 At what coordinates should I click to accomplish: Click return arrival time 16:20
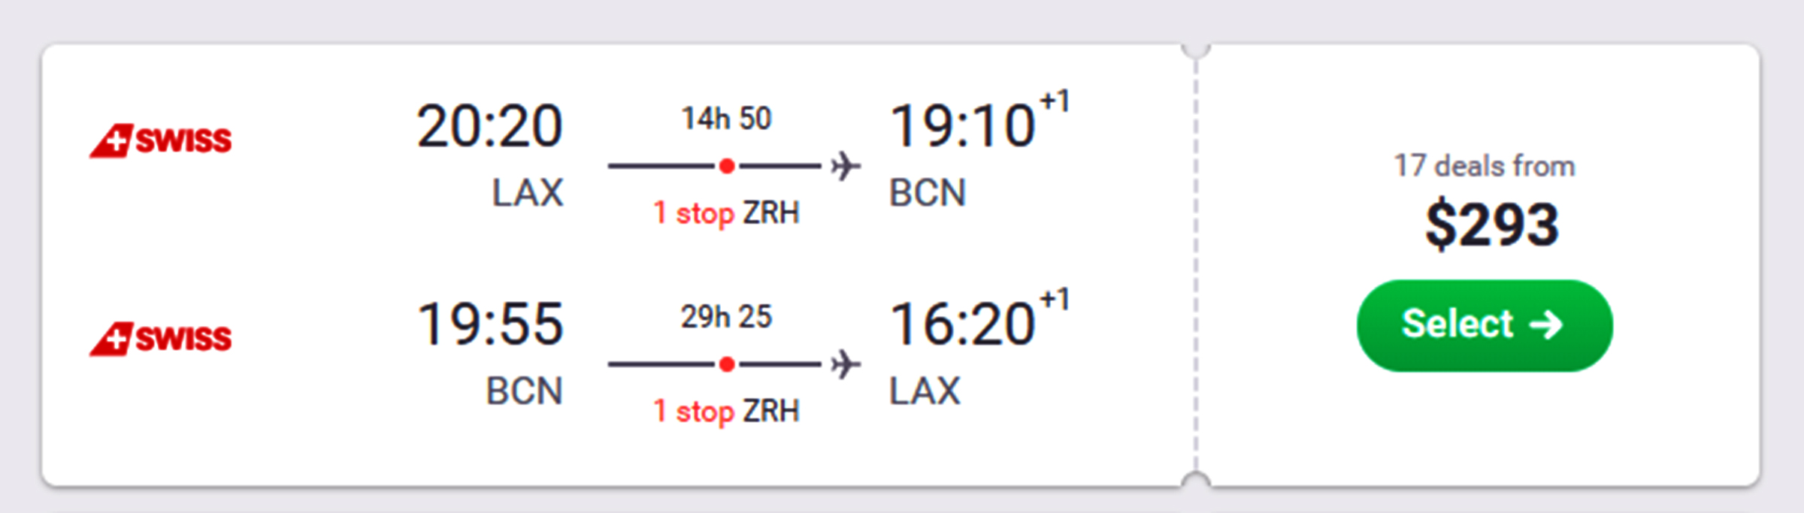962,324
